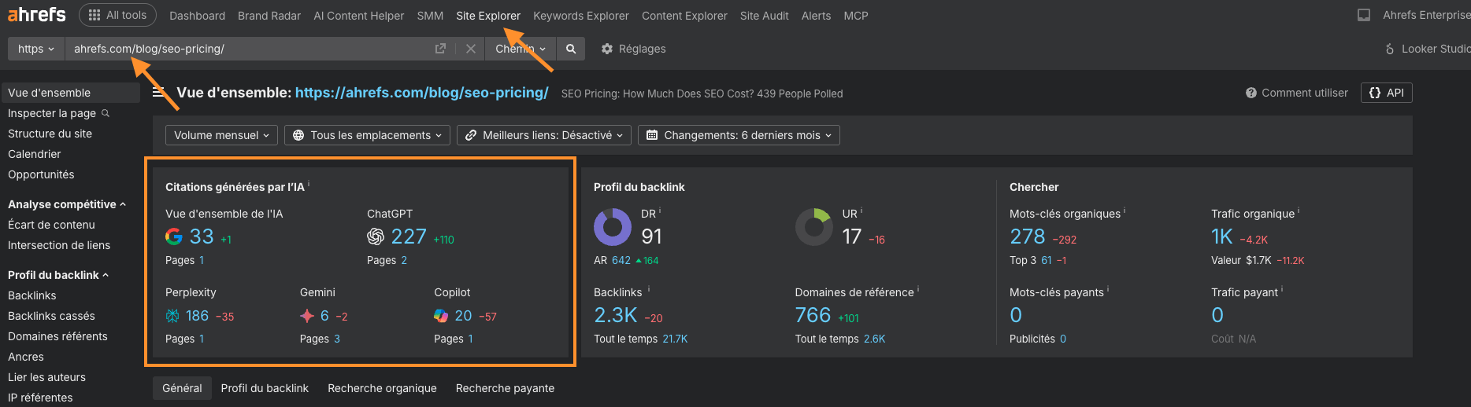The height and width of the screenshot is (407, 1471).
Task: Open Domaines référents in sidebar
Action: click(57, 336)
